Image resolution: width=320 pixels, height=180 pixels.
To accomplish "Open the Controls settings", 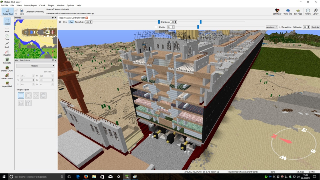I will point(315,27).
